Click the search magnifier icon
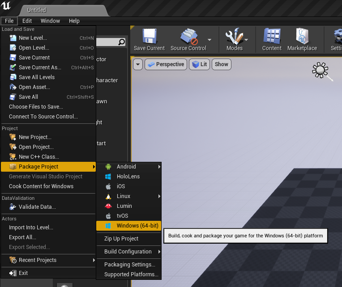Image resolution: width=342 pixels, height=287 pixels. [122, 42]
